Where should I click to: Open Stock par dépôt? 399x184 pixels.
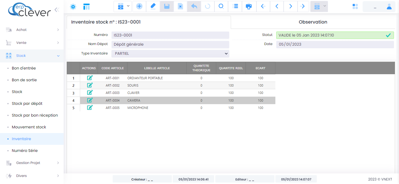(x=27, y=103)
